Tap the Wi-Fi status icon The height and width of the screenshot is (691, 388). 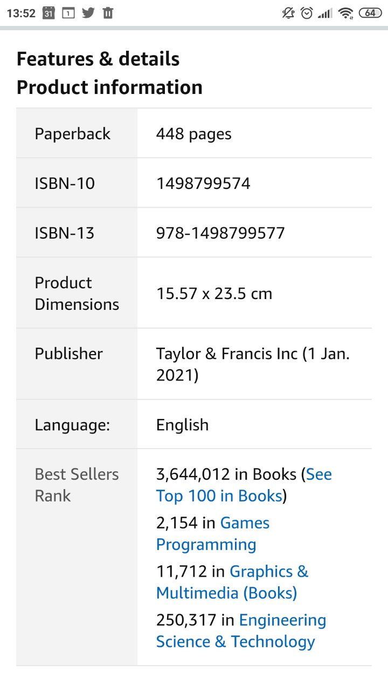pos(346,13)
